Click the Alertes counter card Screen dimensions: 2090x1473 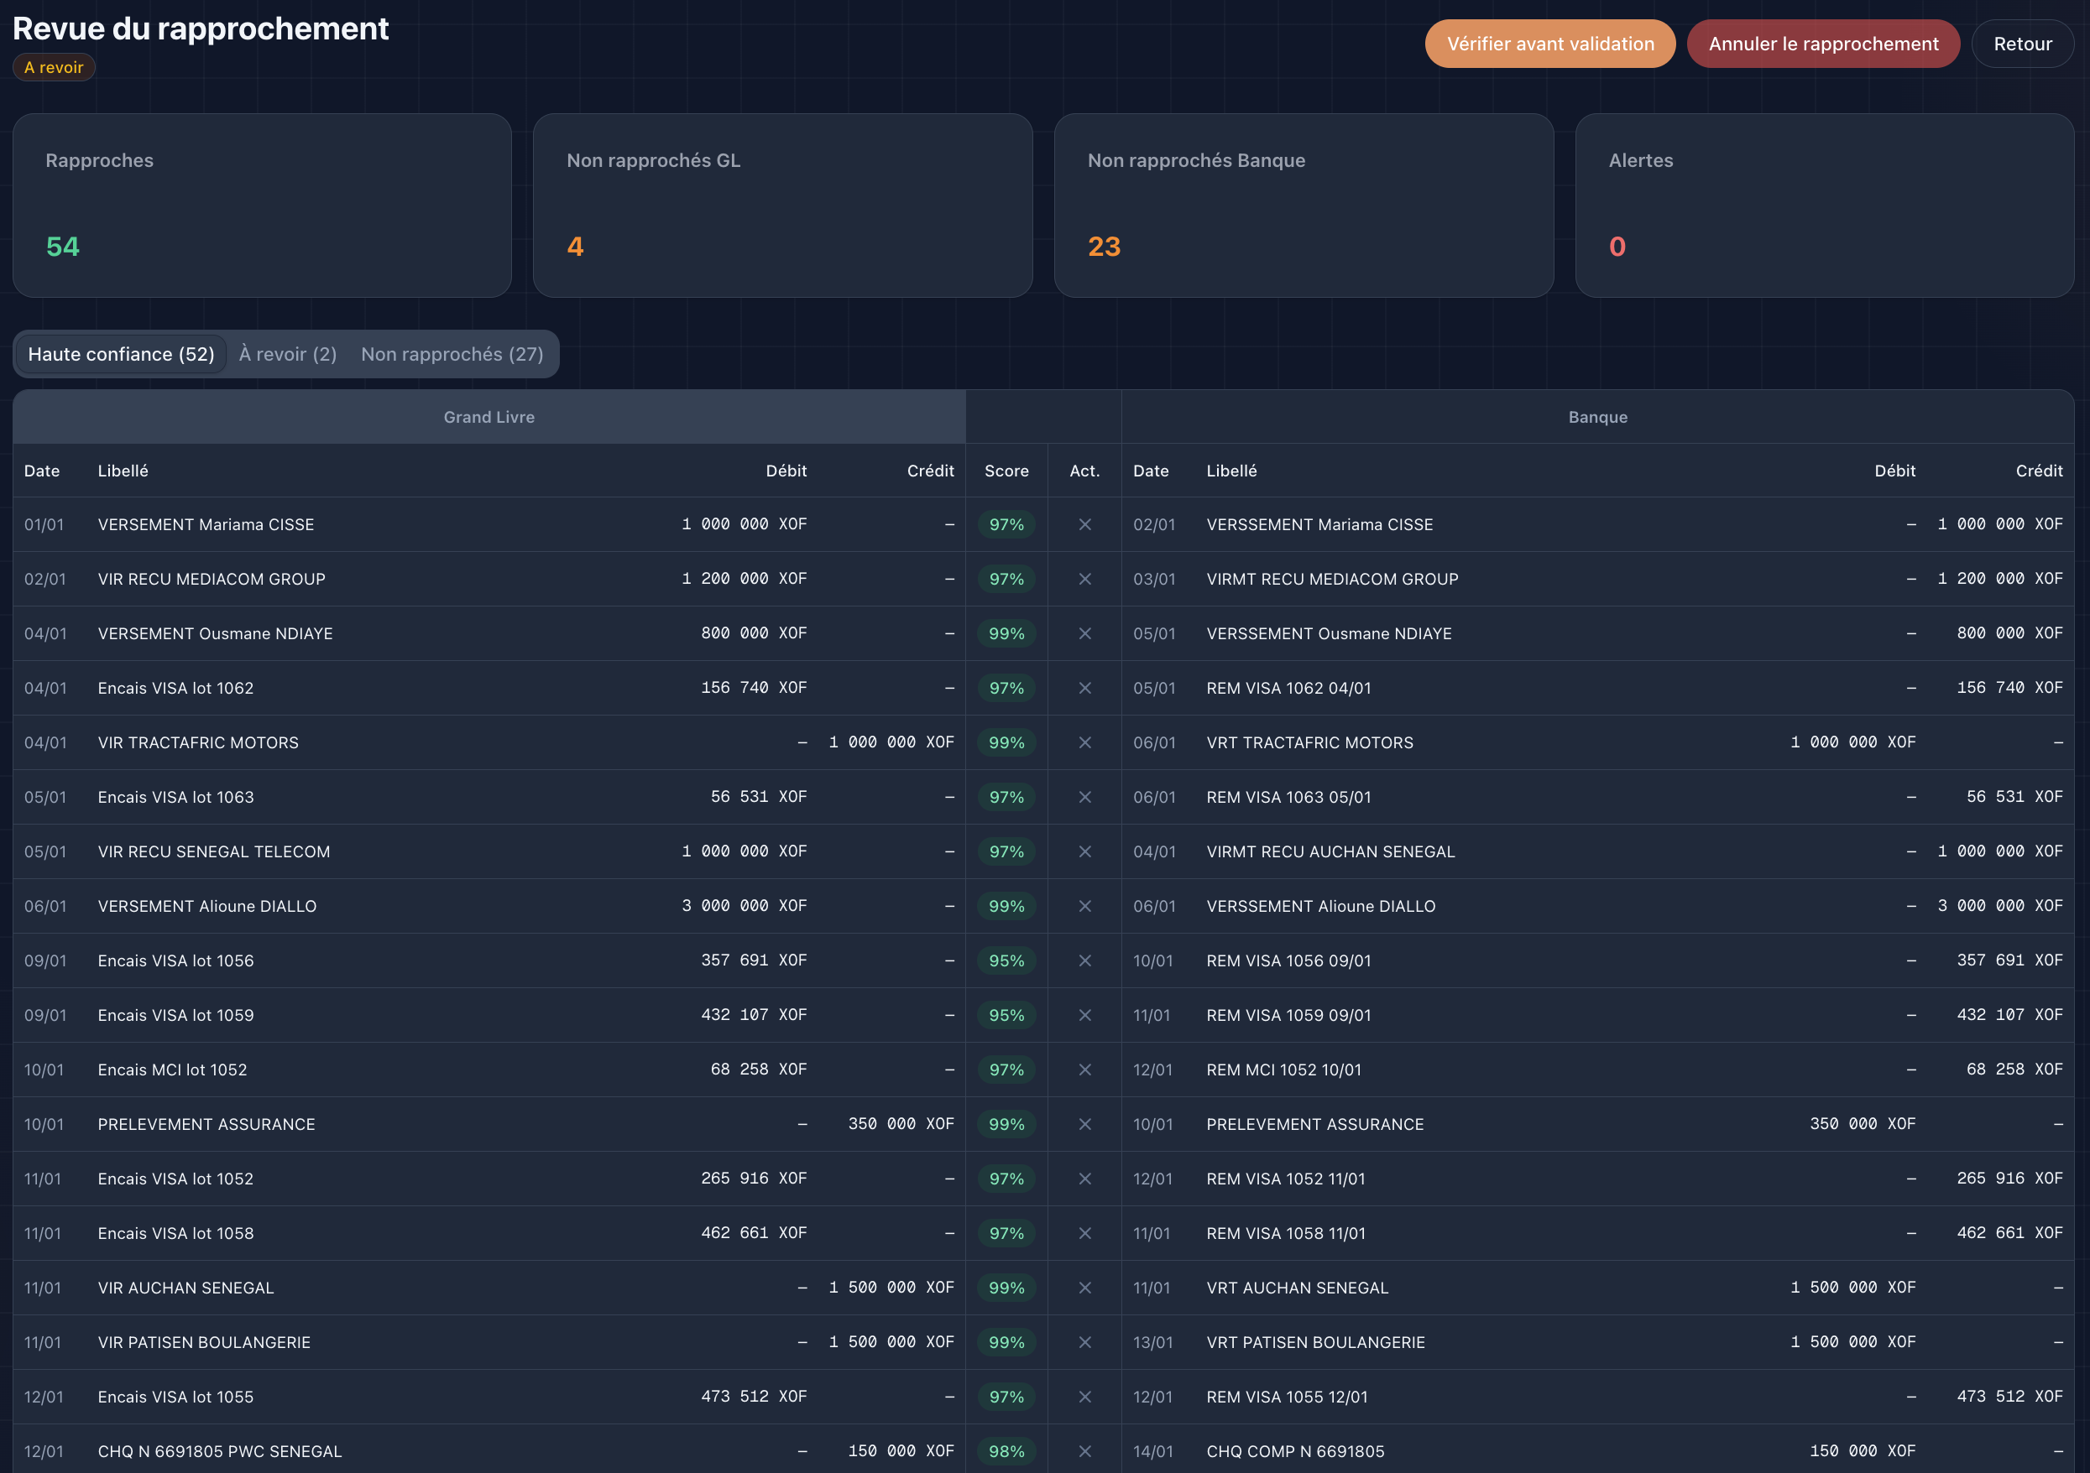coord(1824,206)
